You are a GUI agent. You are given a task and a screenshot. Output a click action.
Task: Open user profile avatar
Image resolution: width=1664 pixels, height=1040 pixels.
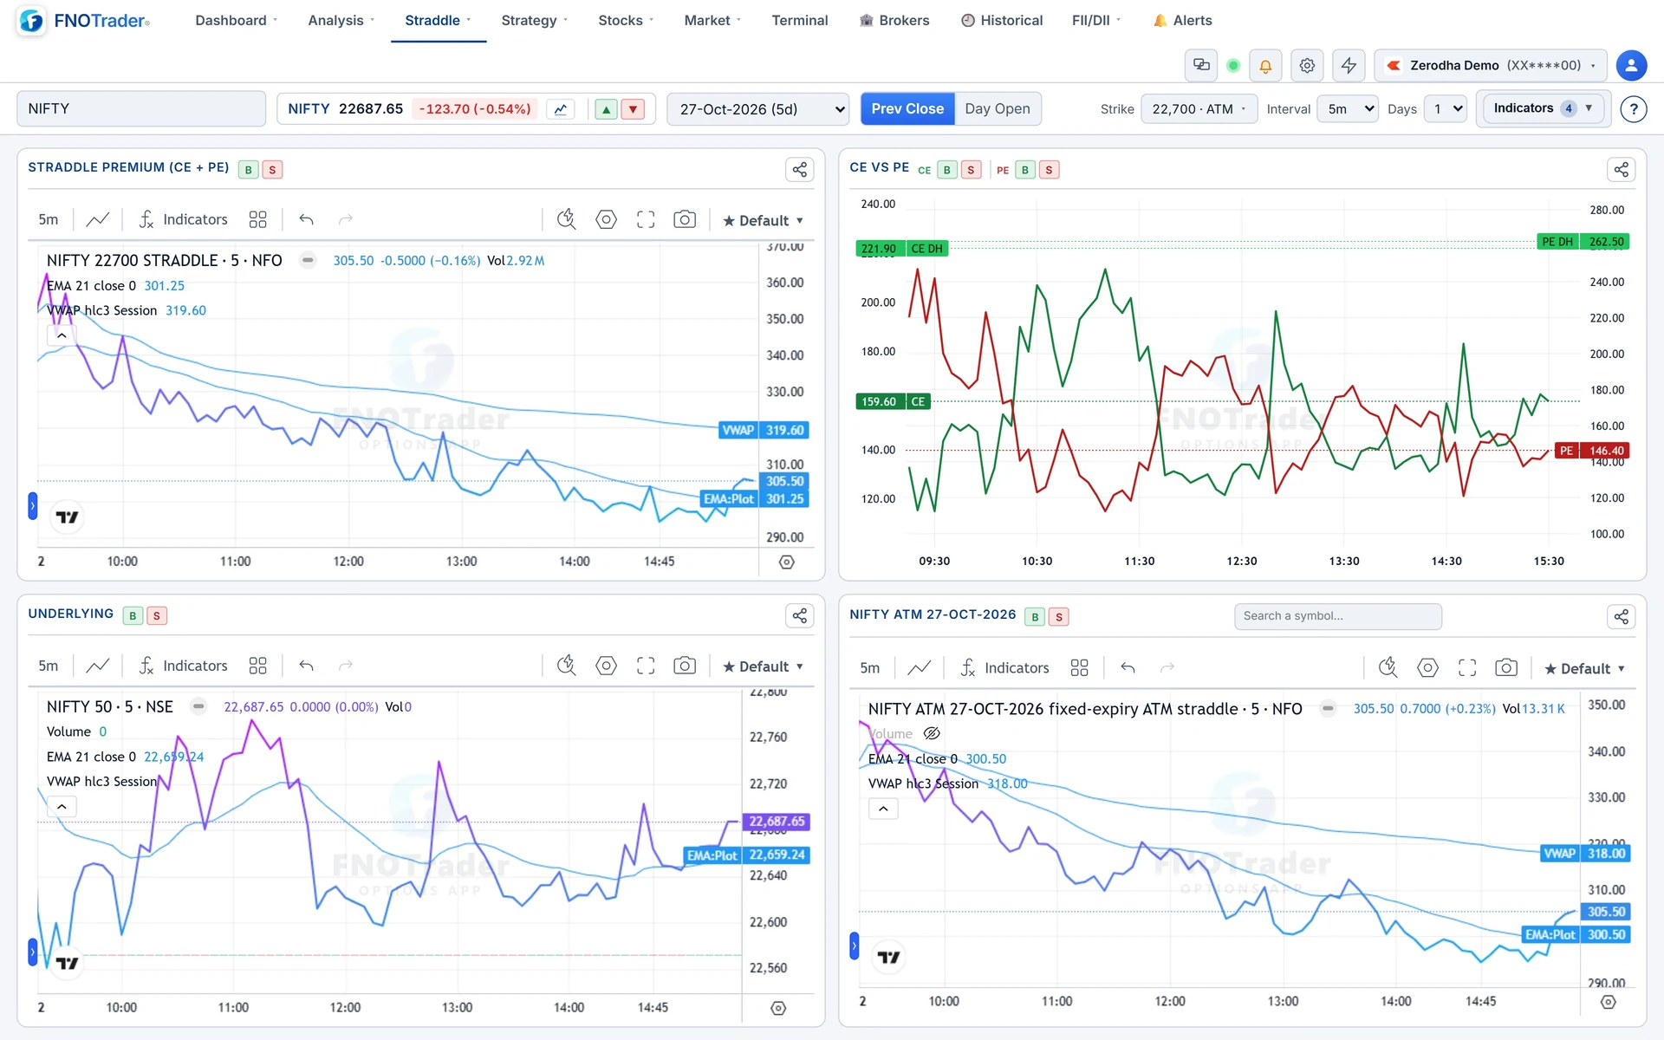click(1631, 65)
